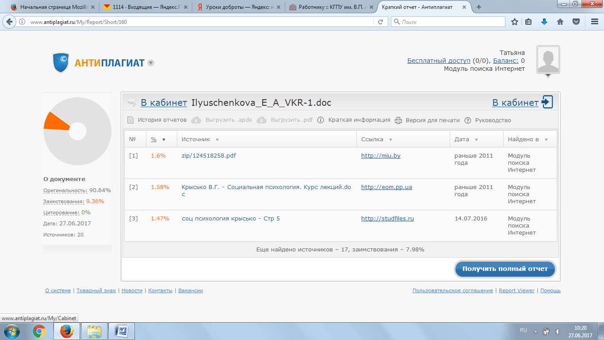
Task: Open the Firefox hamburger menu
Action: click(595, 22)
